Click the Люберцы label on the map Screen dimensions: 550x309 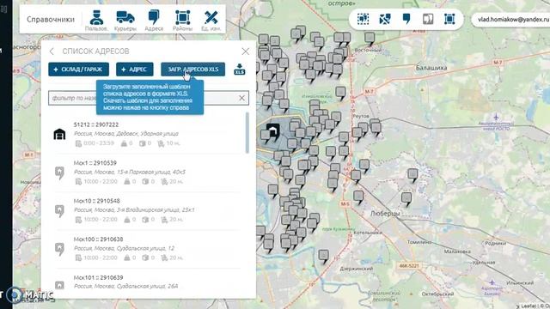click(385, 213)
